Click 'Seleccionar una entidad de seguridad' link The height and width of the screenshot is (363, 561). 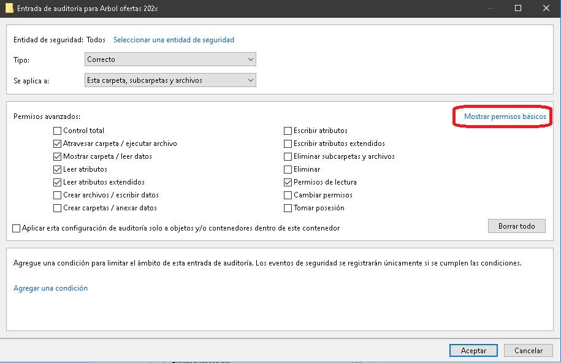174,40
